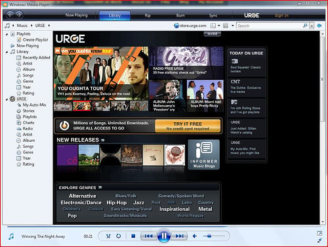
Task: Open the Library tab
Action: [x=115, y=15]
